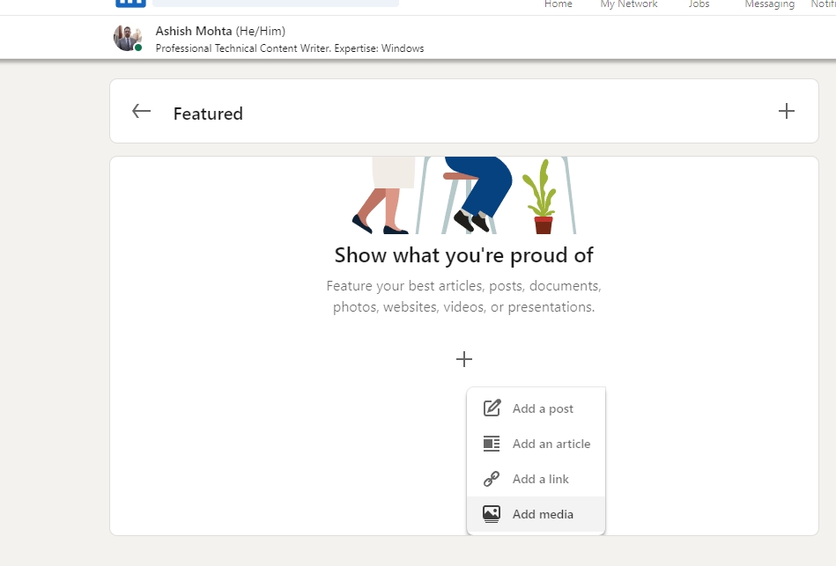Open the Home navigation item
This screenshot has width=836, height=566.
(x=558, y=4)
